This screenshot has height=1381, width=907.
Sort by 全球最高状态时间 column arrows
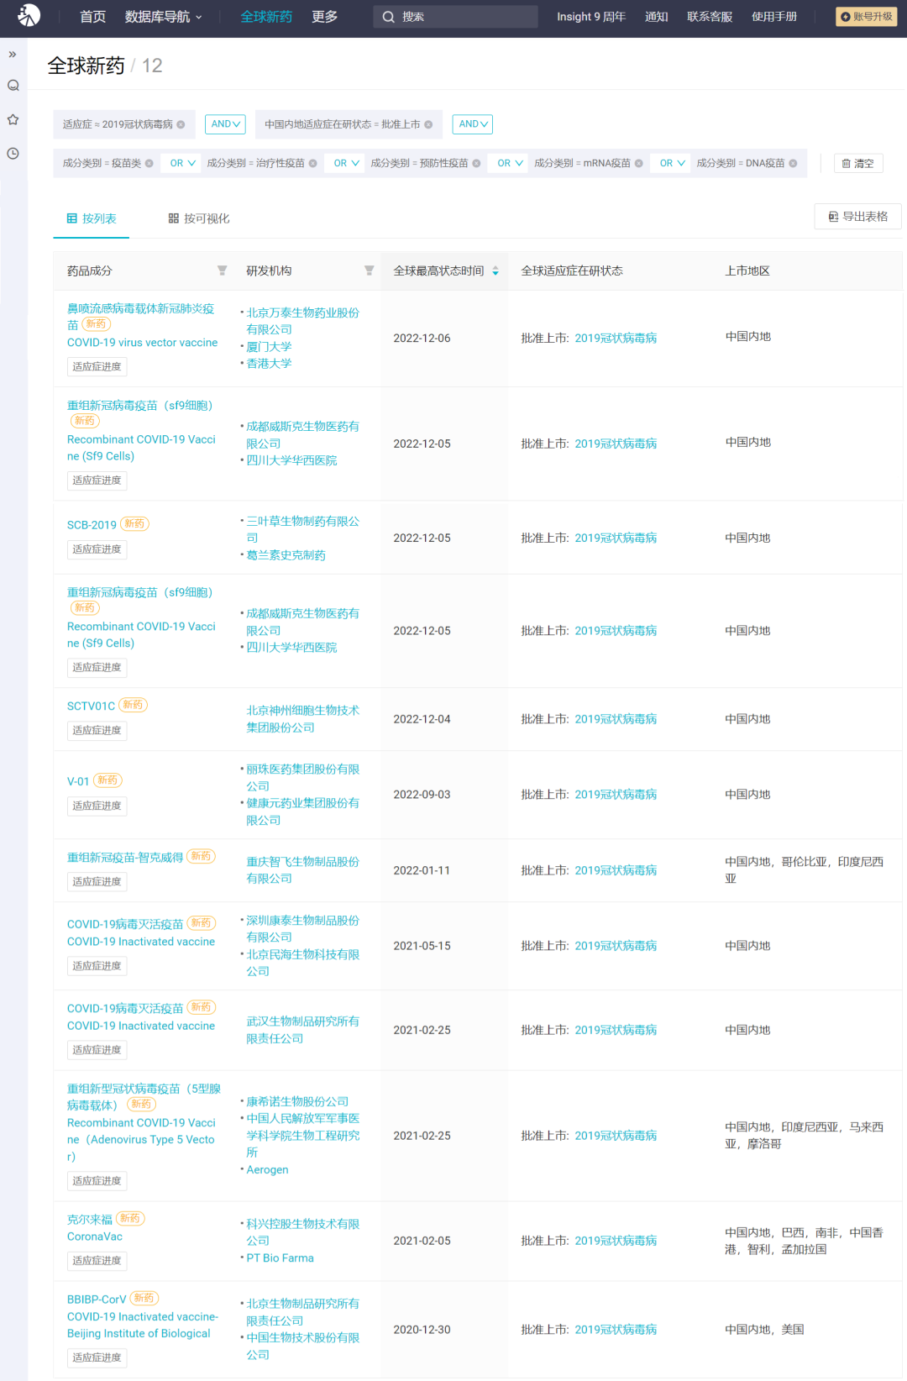[x=495, y=270]
